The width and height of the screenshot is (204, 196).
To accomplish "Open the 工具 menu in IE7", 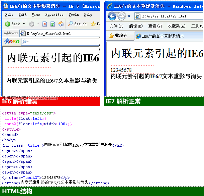I will [x=197, y=26].
